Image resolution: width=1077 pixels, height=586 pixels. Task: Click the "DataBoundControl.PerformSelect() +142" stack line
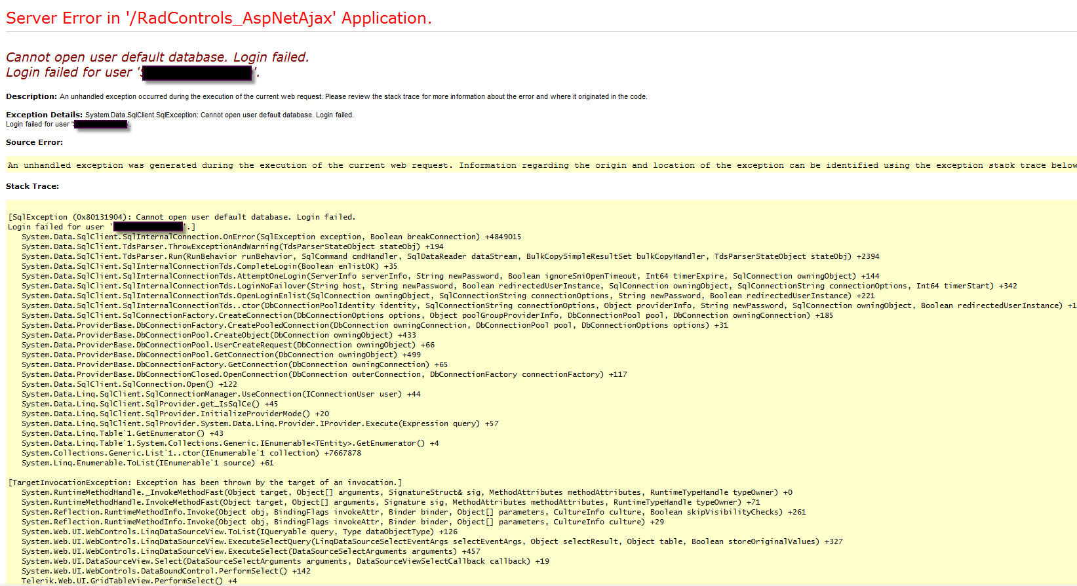coord(166,571)
